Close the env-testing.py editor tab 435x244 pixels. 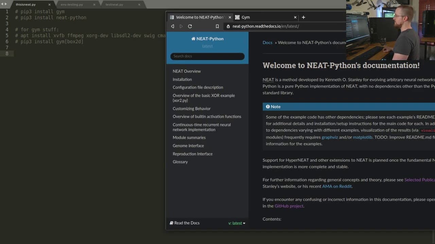[94, 5]
